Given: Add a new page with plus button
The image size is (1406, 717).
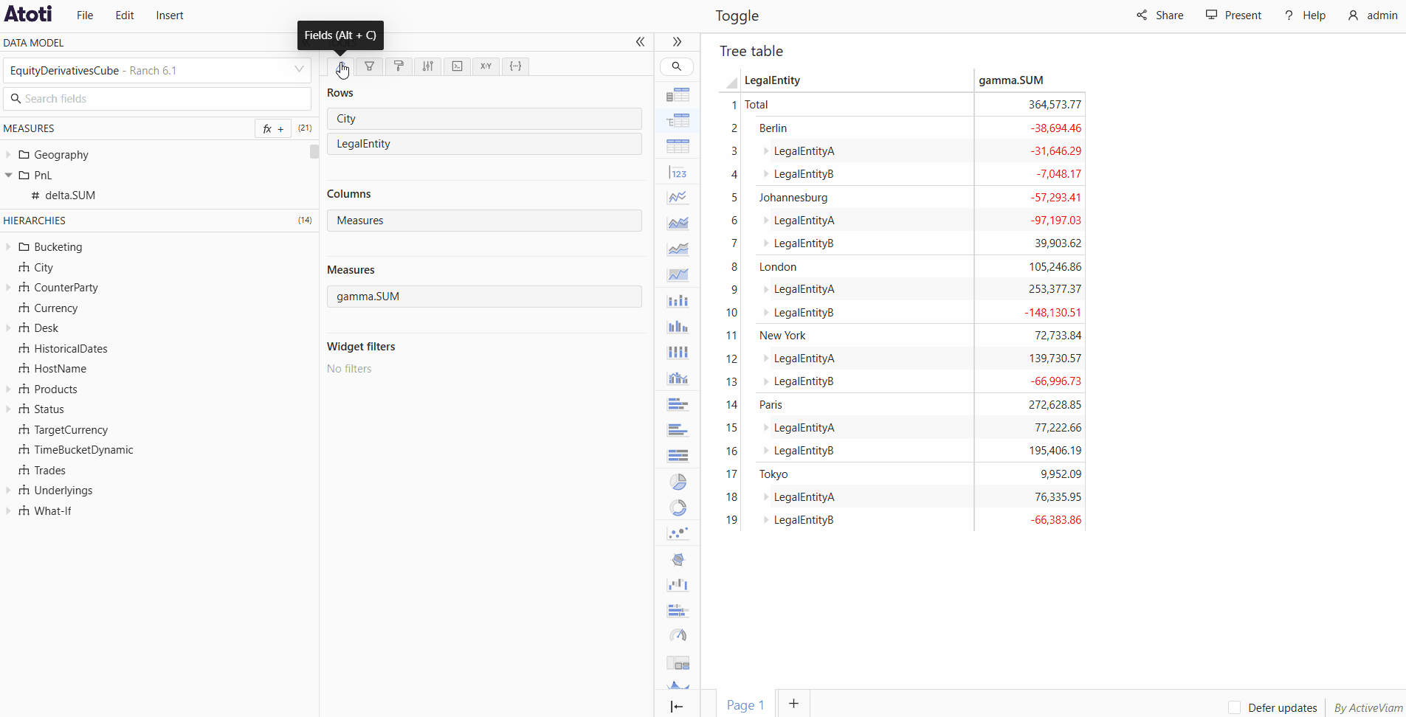Looking at the screenshot, I should (x=793, y=704).
